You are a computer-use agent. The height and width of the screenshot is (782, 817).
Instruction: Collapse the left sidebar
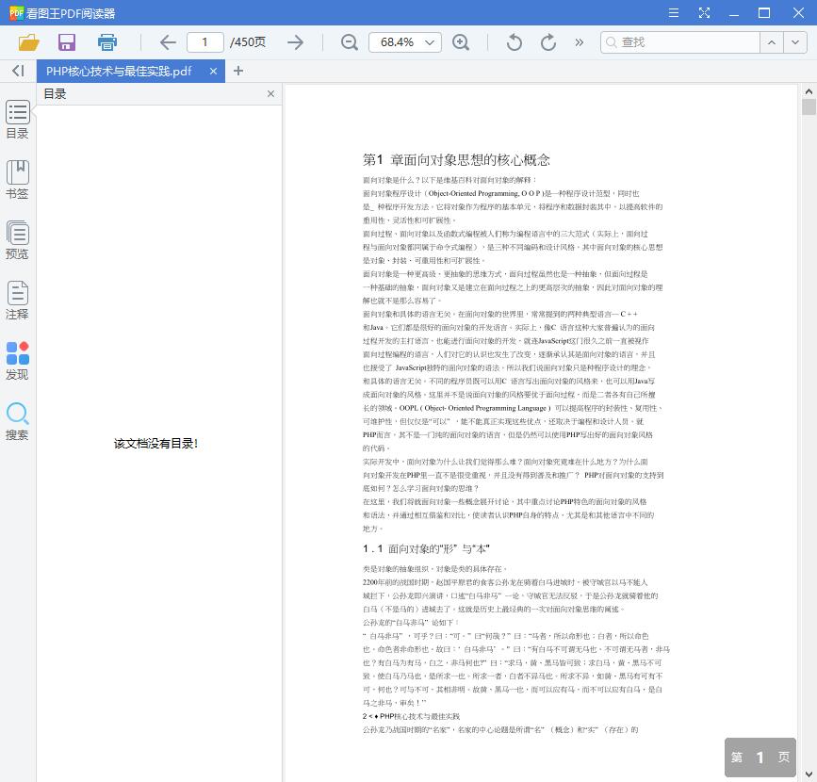click(x=16, y=71)
